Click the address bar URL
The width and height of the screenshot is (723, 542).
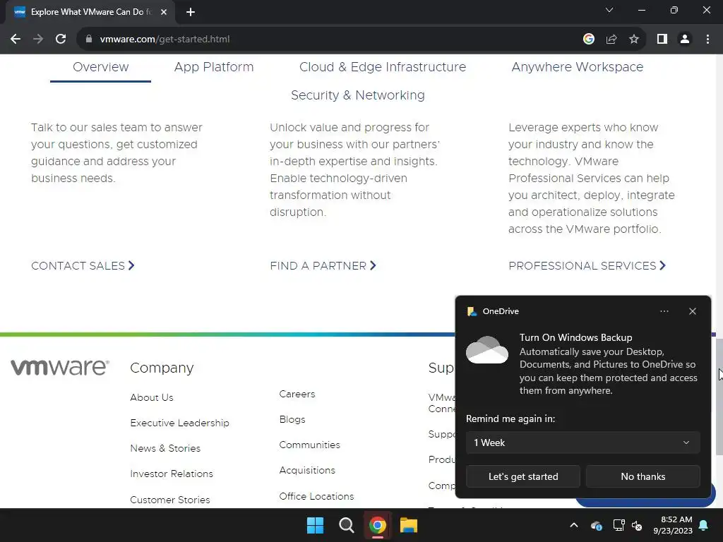click(x=165, y=40)
